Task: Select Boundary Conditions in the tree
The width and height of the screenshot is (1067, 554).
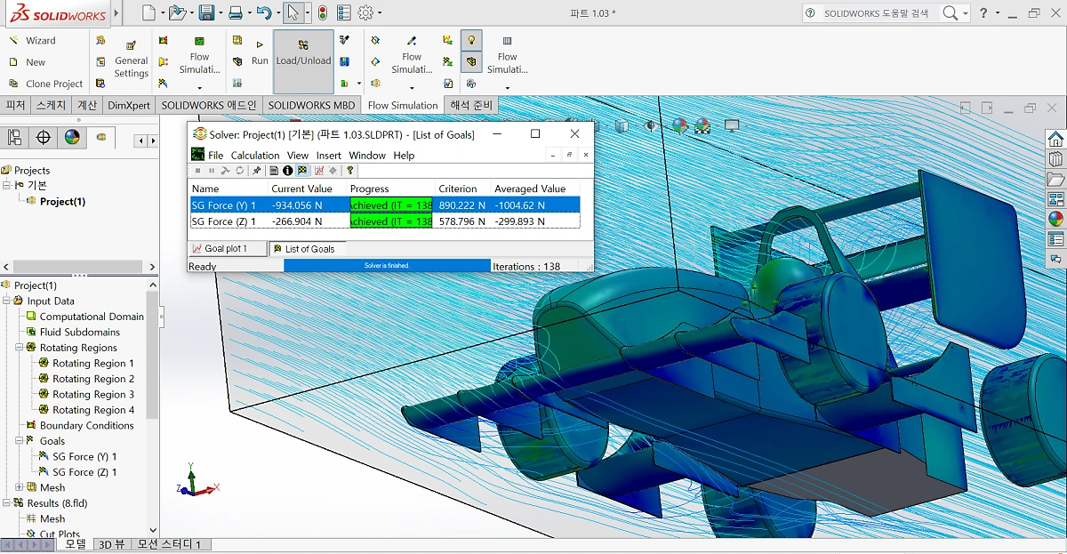Action: click(x=86, y=425)
